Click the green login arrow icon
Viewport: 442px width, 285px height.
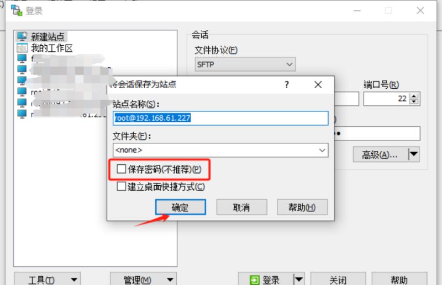pyautogui.click(x=255, y=280)
